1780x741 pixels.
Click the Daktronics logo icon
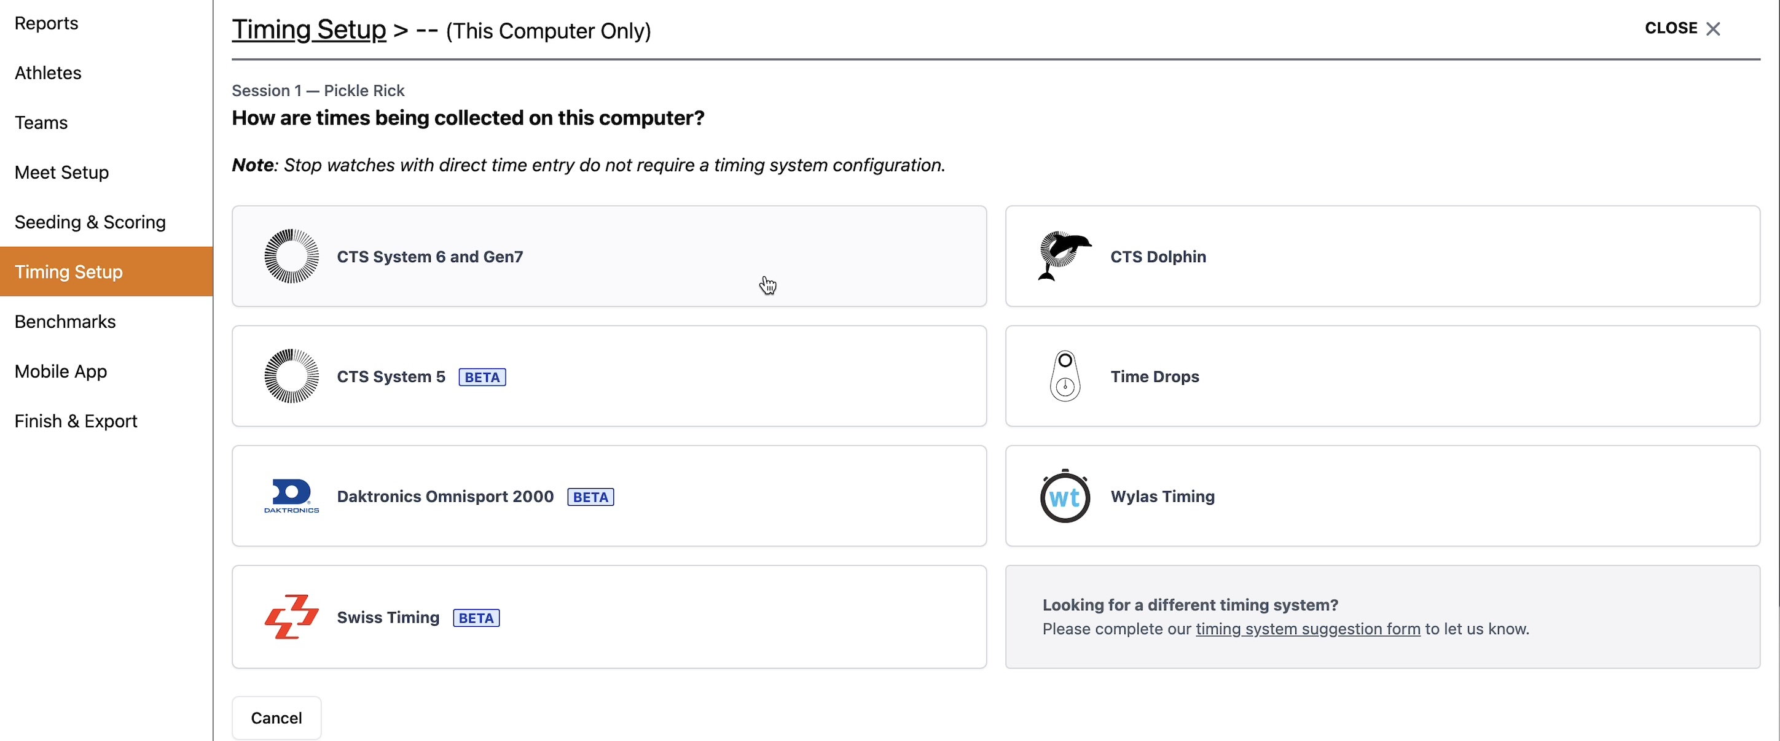pyautogui.click(x=292, y=496)
